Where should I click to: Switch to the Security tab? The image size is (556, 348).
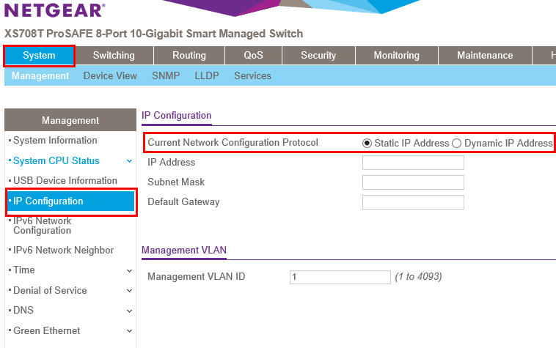[318, 56]
